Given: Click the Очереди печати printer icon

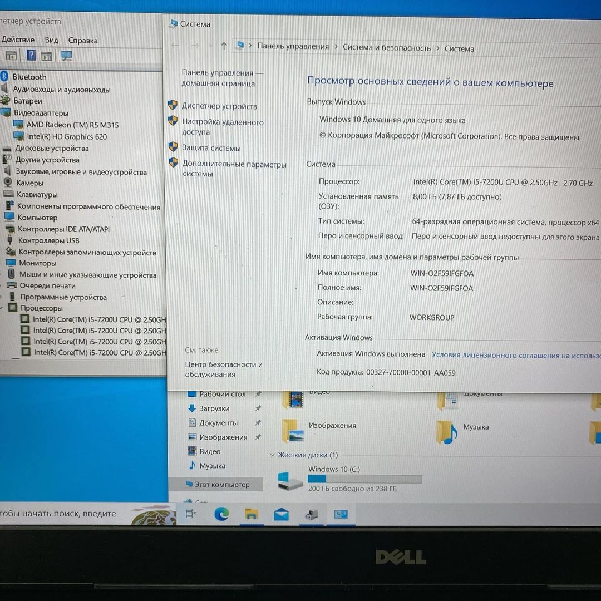Looking at the screenshot, I should [12, 285].
